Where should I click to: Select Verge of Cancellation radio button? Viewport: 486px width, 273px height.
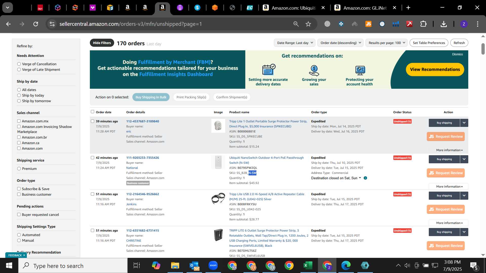pyautogui.click(x=19, y=64)
